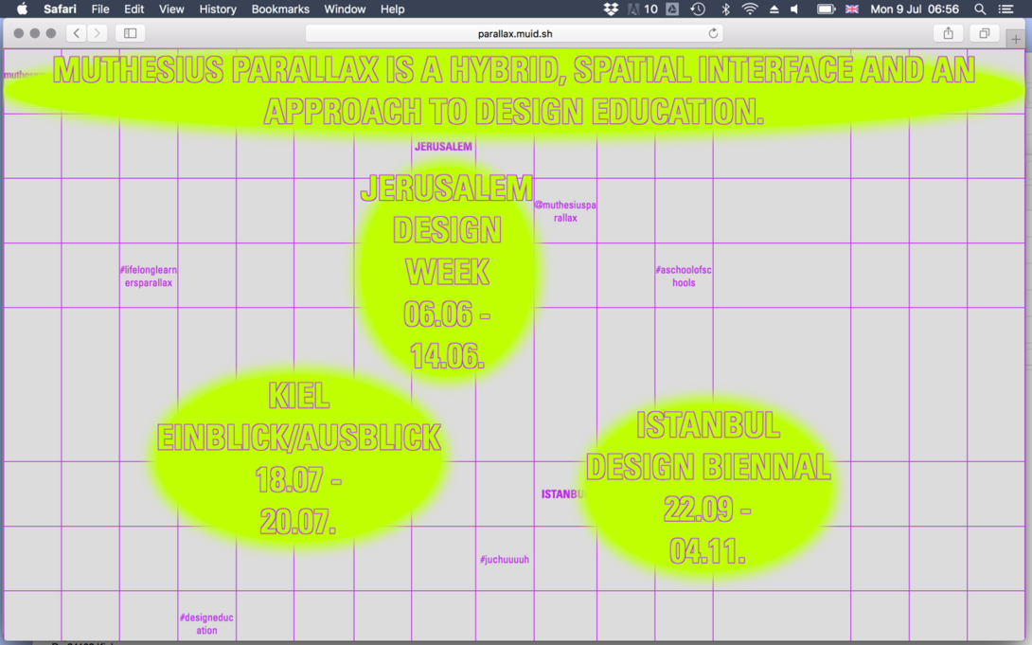
Task: Open the View menu
Action: pyautogui.click(x=171, y=9)
